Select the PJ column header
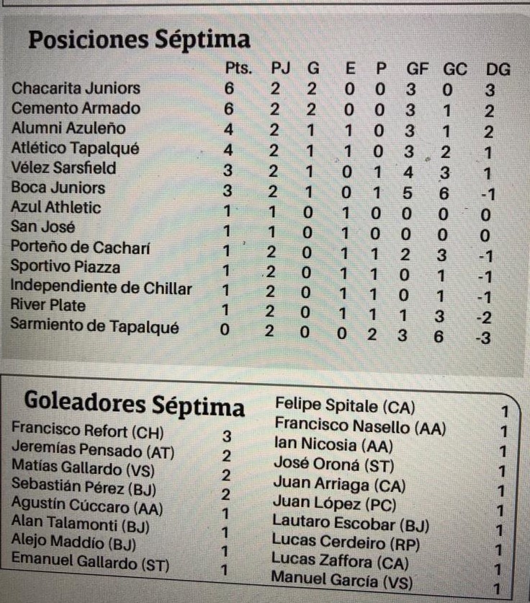 (280, 69)
